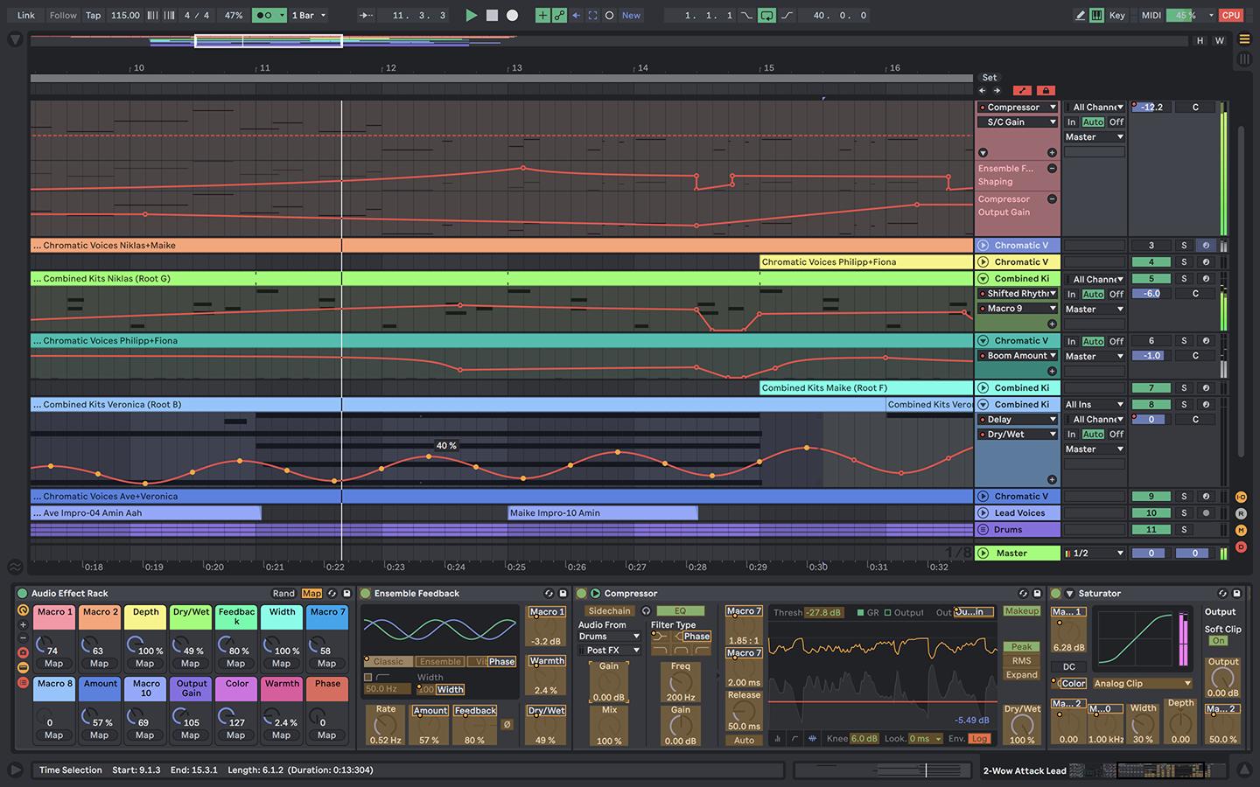Click the Capture MIDI icon
1260x787 pixels.
point(592,15)
